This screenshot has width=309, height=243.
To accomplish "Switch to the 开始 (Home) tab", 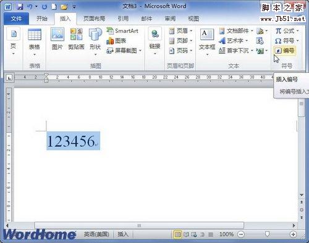I will pyautogui.click(x=42, y=19).
